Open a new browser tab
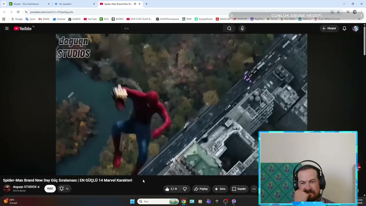The height and width of the screenshot is (206, 366). point(146,4)
